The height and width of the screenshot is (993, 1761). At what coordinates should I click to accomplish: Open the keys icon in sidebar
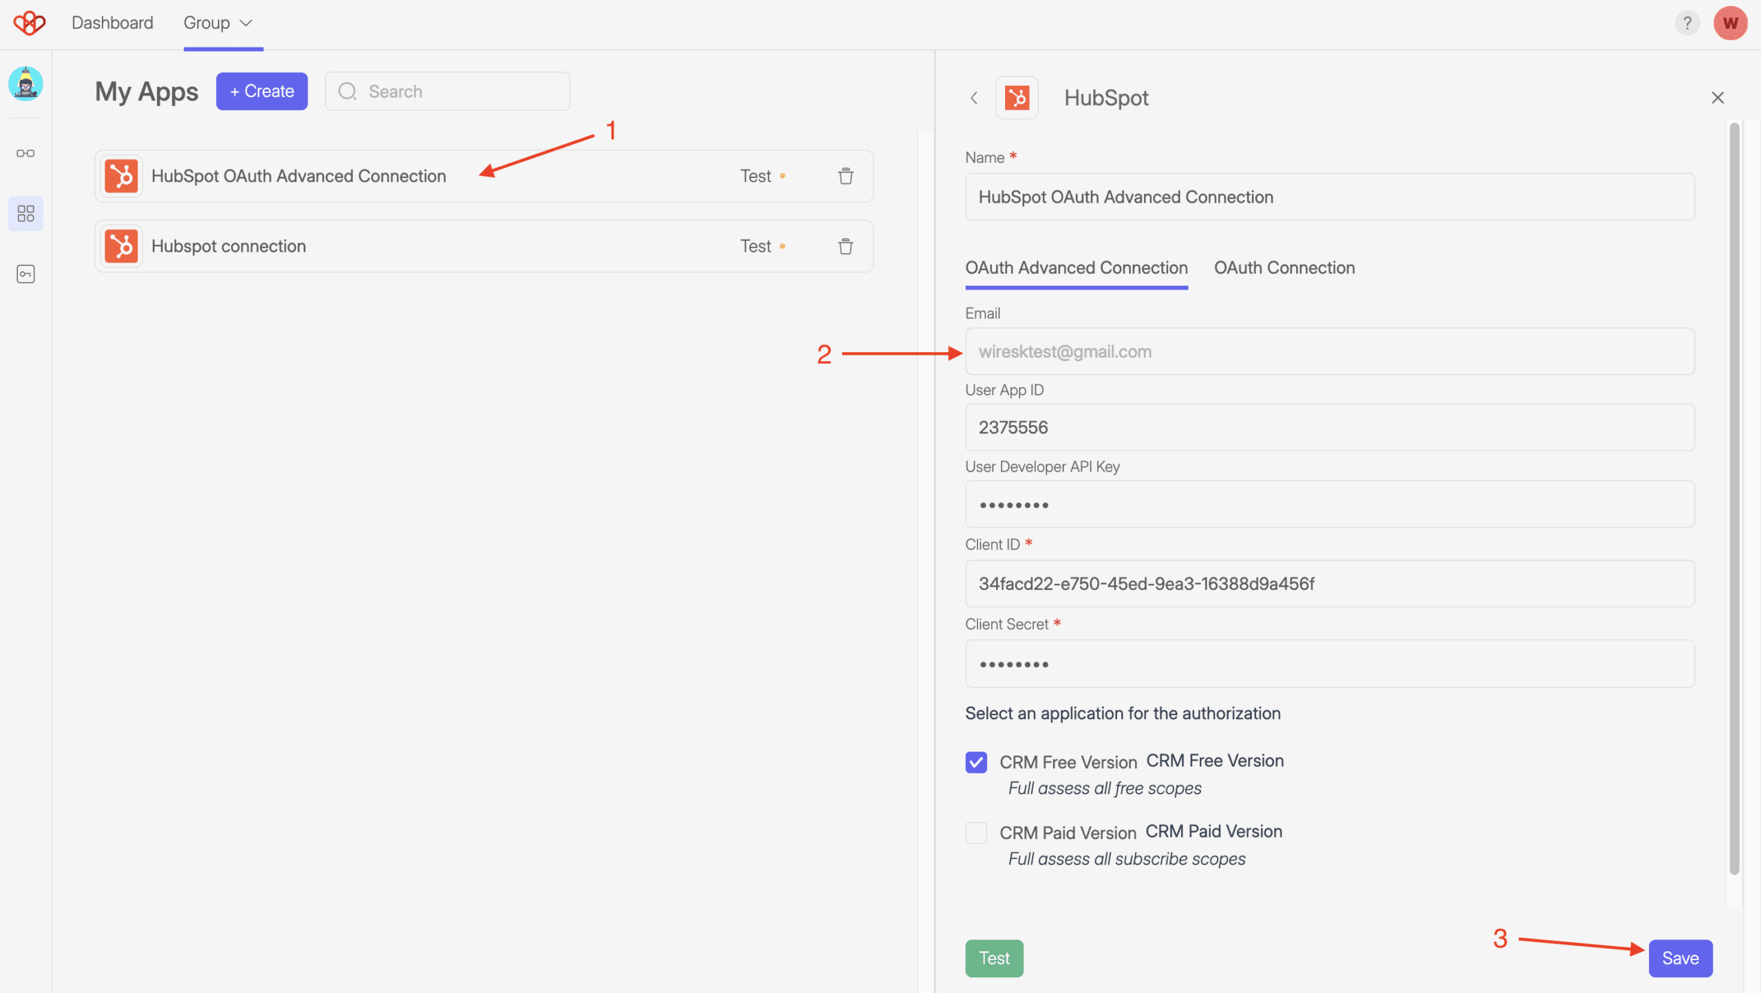point(25,274)
